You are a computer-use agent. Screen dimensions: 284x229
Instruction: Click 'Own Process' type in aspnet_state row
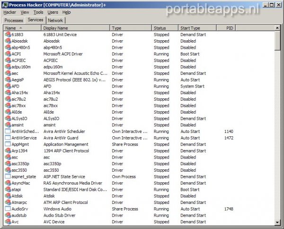pyautogui.click(x=124, y=176)
